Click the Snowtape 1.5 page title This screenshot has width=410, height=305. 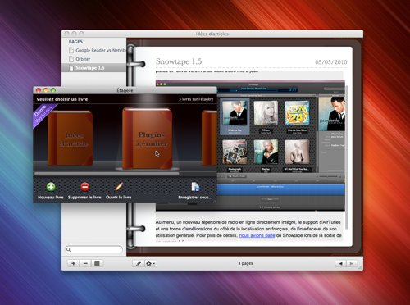179,61
